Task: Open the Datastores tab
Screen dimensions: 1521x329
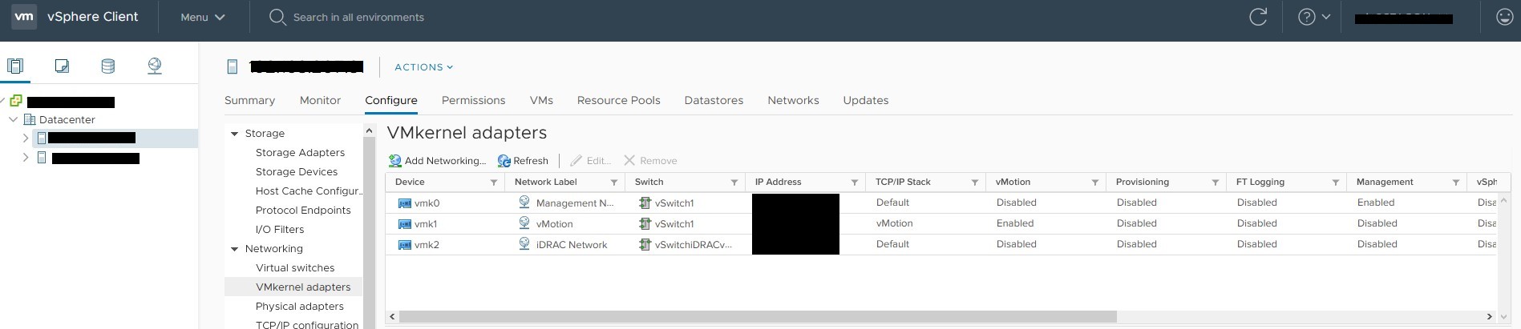Action: 714,100
